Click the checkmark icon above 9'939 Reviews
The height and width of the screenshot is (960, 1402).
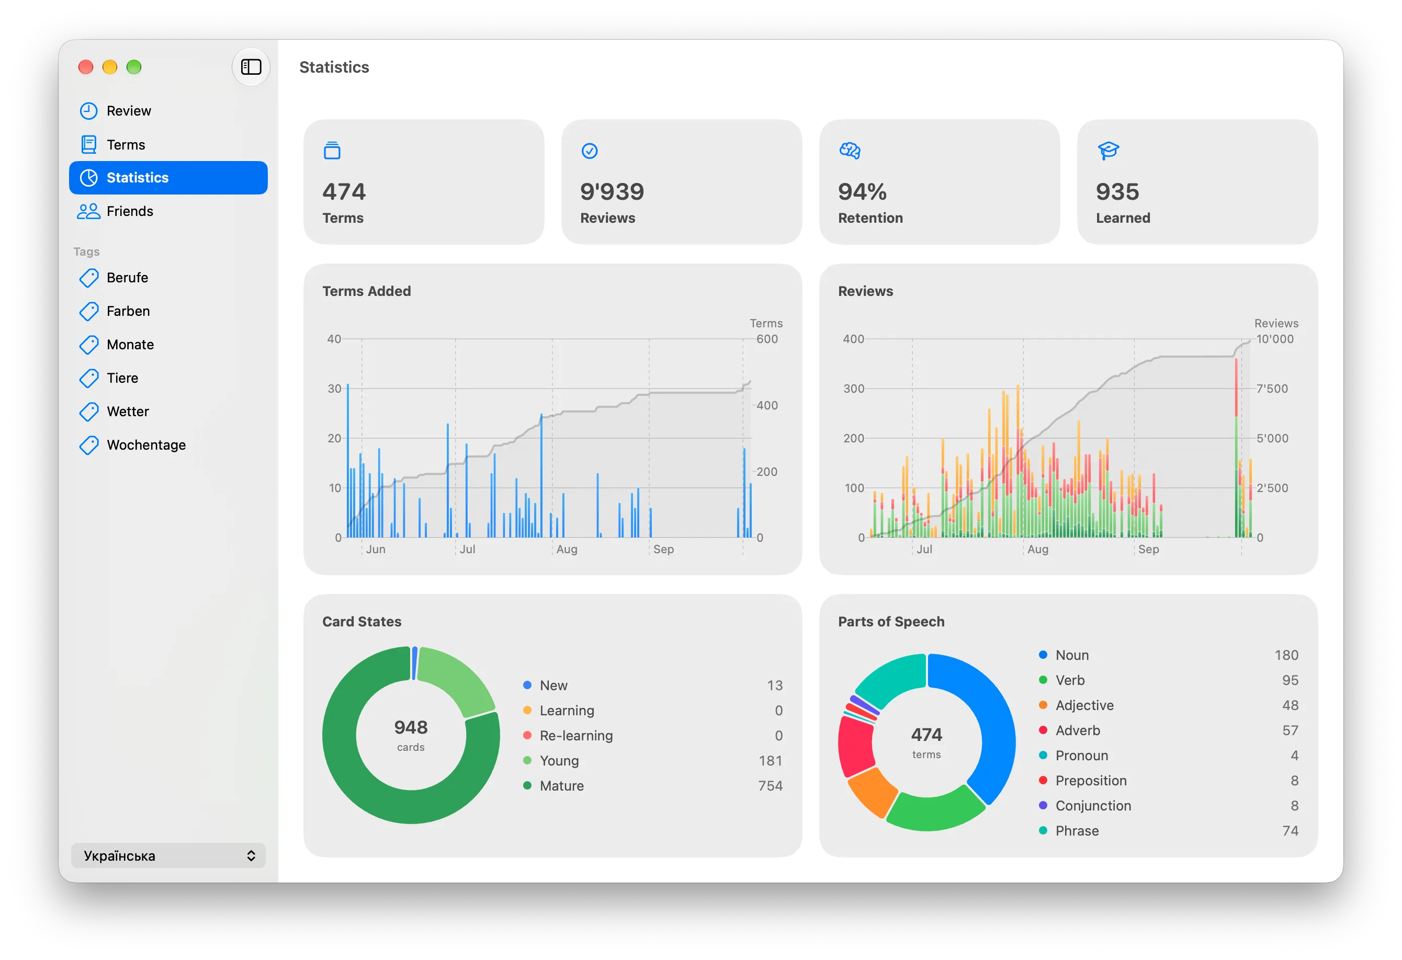(590, 151)
